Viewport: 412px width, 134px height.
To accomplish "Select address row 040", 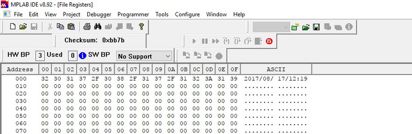I will click(21, 108).
